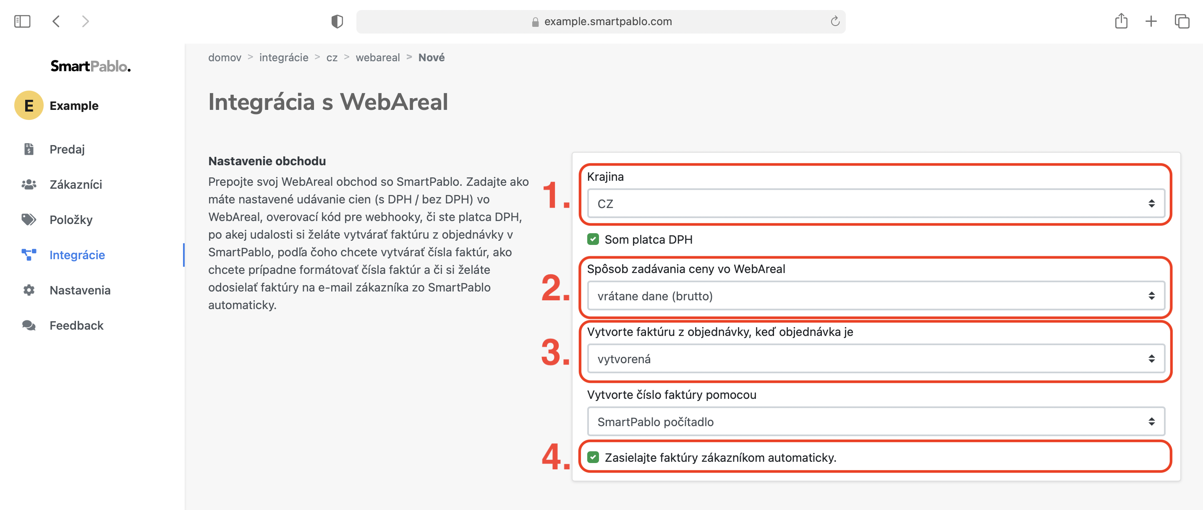Click the Položky tags icon

coord(29,220)
